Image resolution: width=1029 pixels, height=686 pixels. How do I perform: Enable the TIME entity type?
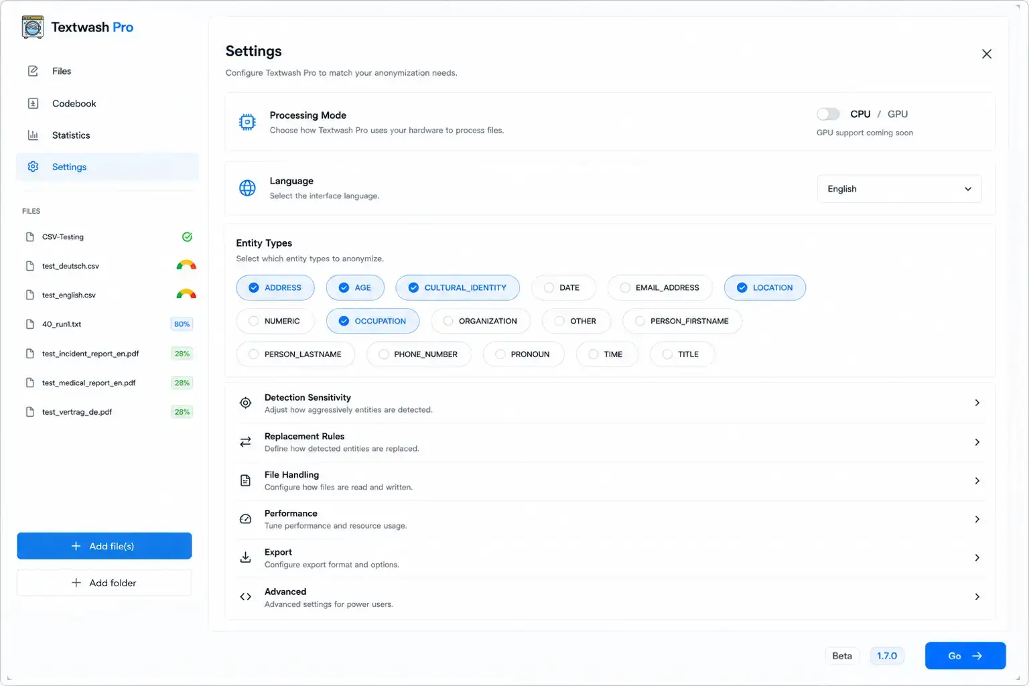pyautogui.click(x=606, y=354)
